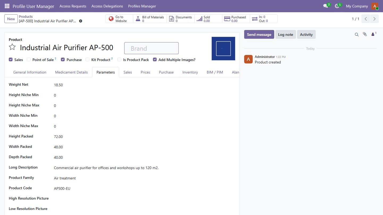This screenshot has width=383, height=215.
Task: Open the Profiles Manager menu
Action: (x=142, y=6)
